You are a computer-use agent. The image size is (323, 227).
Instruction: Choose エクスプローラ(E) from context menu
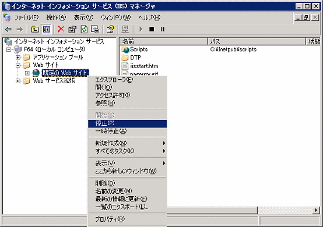[127, 80]
